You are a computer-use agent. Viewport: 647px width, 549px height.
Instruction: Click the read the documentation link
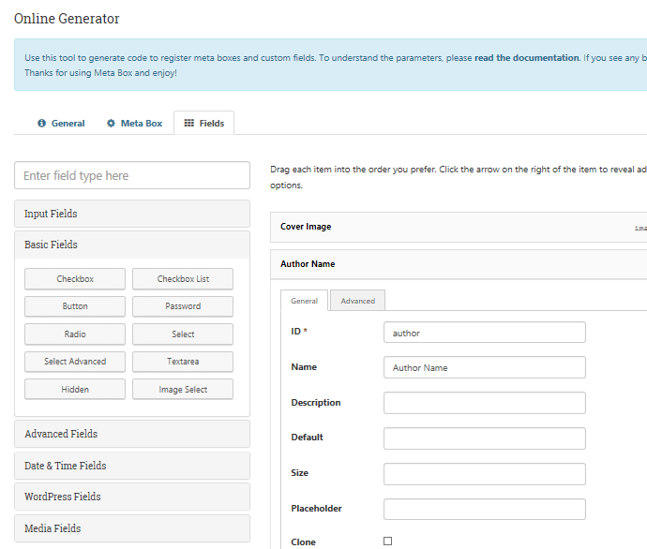click(x=526, y=58)
